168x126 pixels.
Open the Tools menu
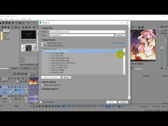point(17,19)
